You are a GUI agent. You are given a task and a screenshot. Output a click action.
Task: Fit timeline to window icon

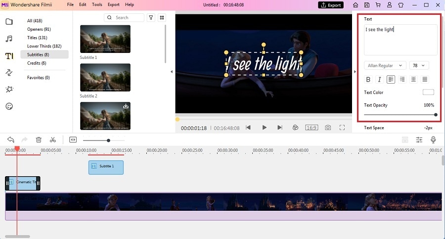(x=73, y=140)
